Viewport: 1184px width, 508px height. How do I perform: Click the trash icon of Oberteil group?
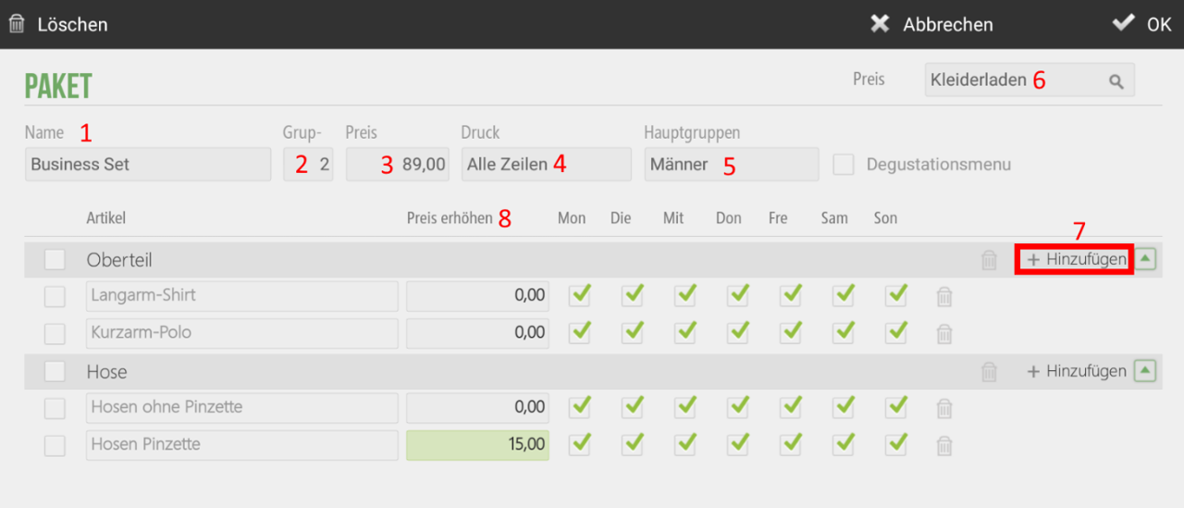pyautogui.click(x=990, y=261)
